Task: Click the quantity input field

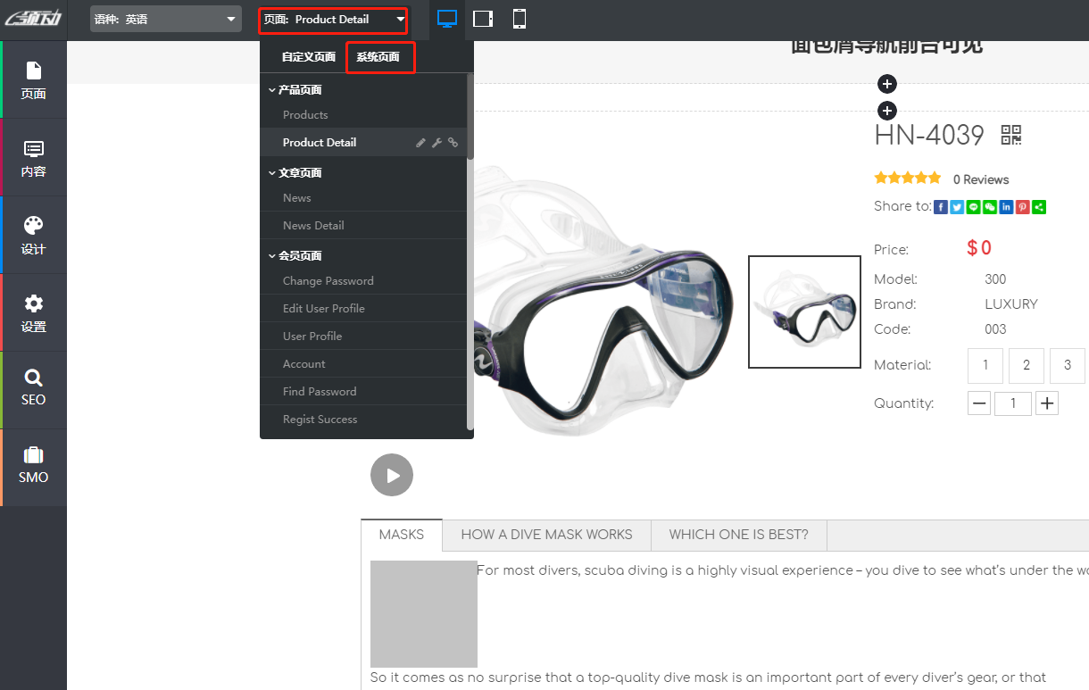Action: point(1013,403)
